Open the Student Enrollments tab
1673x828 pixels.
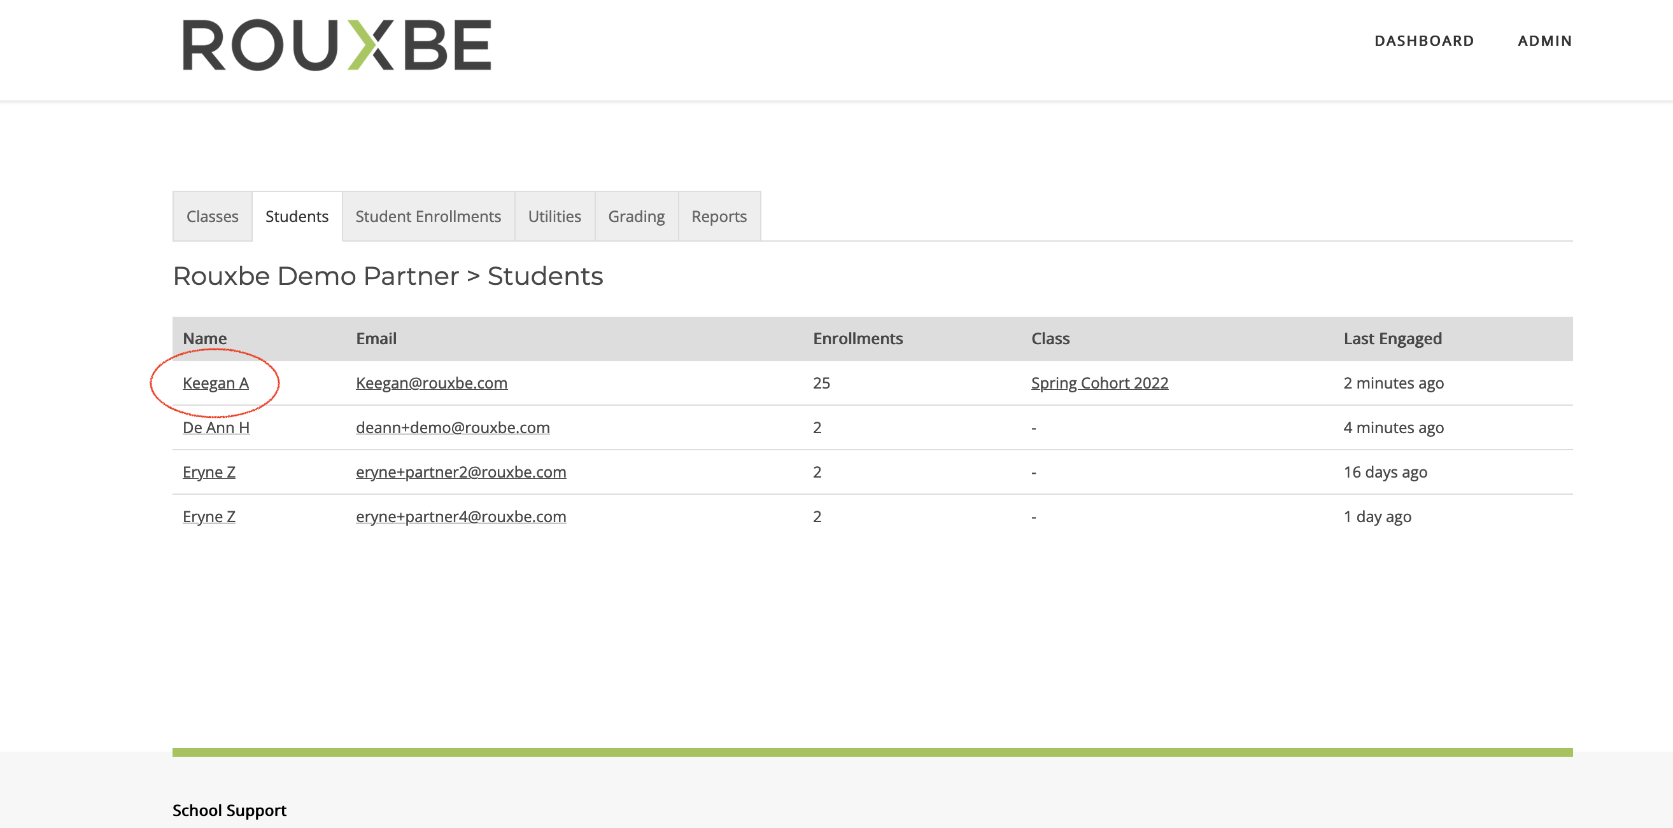click(428, 216)
